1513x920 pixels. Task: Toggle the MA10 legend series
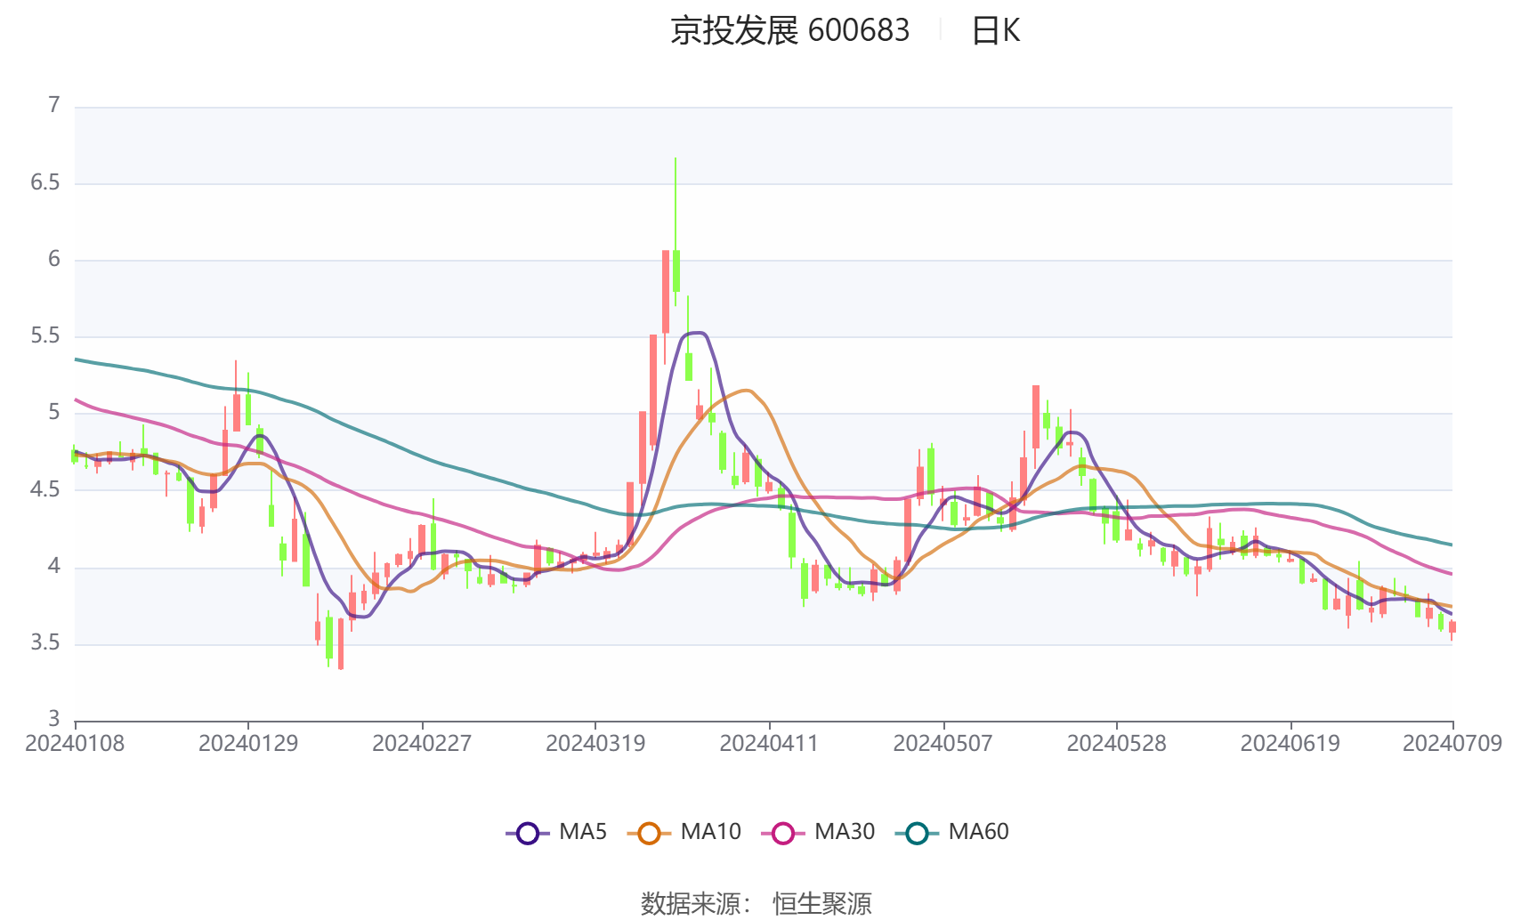coord(684,833)
